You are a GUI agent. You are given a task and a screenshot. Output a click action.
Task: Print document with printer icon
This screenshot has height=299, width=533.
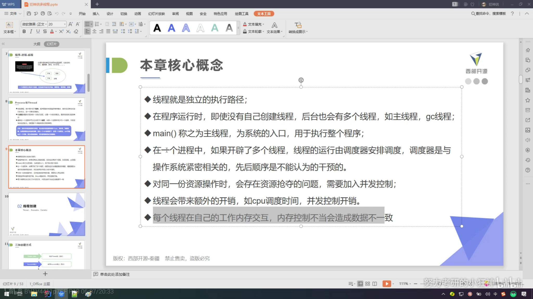coord(43,13)
